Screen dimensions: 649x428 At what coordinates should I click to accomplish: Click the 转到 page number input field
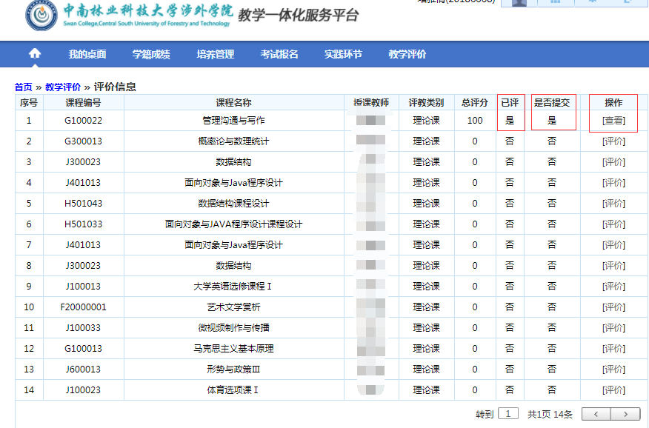coord(508,414)
